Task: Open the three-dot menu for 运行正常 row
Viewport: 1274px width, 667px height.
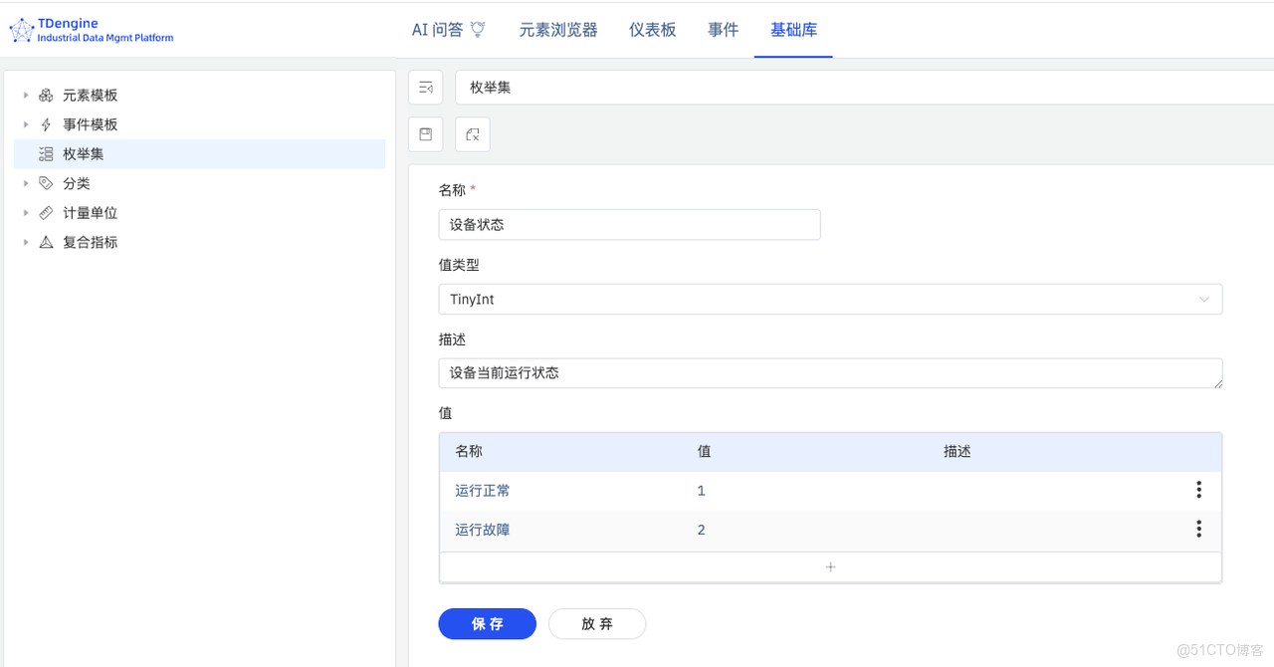Action: pyautogui.click(x=1198, y=490)
